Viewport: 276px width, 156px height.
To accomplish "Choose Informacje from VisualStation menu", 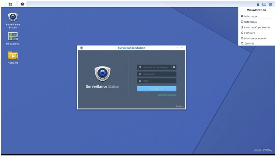I will [250, 16].
